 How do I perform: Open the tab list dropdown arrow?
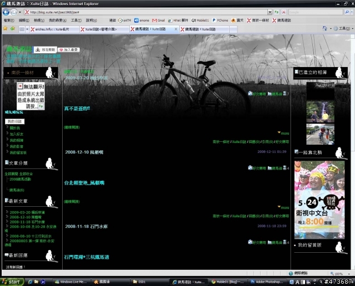pos(27,29)
